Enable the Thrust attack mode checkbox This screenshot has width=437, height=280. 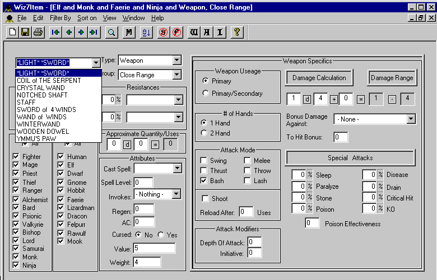tap(204, 170)
